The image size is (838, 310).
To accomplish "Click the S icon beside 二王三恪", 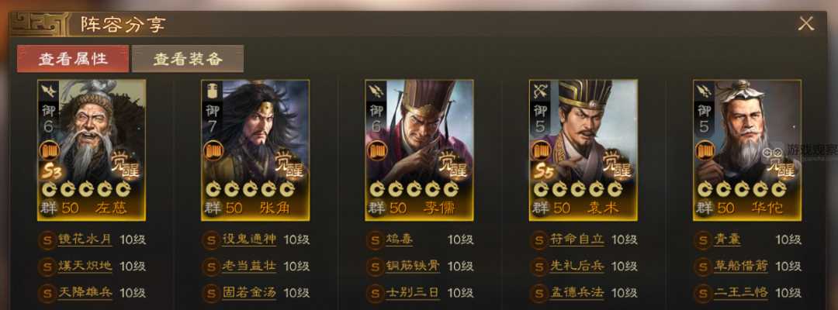I will pos(703,293).
